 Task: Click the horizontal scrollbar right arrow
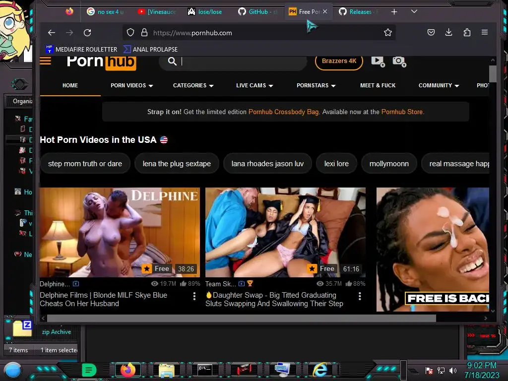click(485, 318)
